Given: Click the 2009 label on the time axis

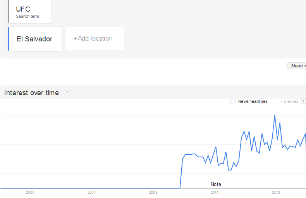Looking at the screenshot, I should coord(153,192).
